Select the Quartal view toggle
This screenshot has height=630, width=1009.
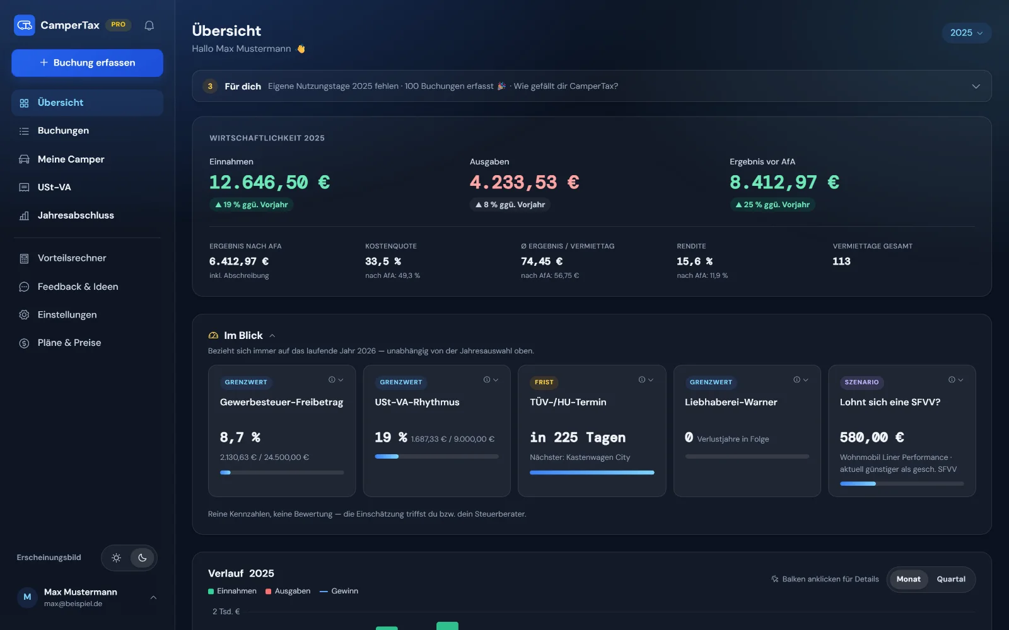[x=951, y=579]
